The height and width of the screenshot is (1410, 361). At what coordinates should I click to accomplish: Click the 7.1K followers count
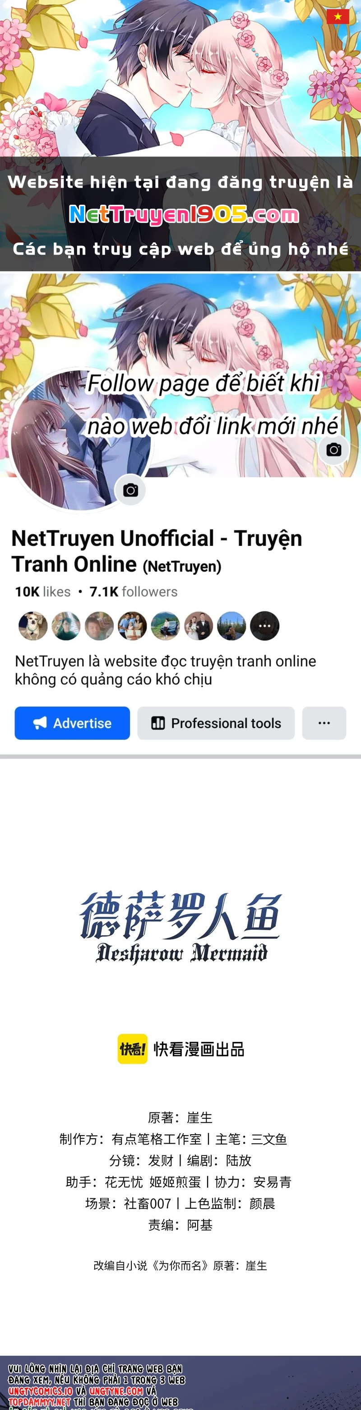coord(133,591)
